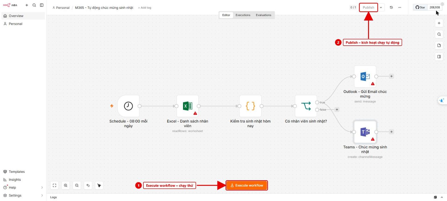Click the fit-to-view canvas button
This screenshot has height=201, width=447.
click(x=54, y=185)
